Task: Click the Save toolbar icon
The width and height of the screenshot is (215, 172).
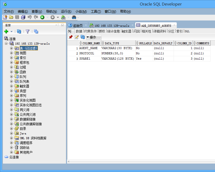Action: (x=17, y=17)
